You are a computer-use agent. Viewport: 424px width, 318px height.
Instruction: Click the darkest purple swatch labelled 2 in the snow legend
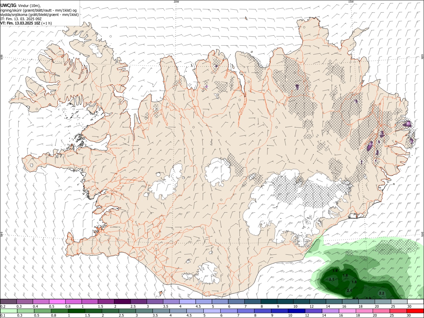(122, 301)
